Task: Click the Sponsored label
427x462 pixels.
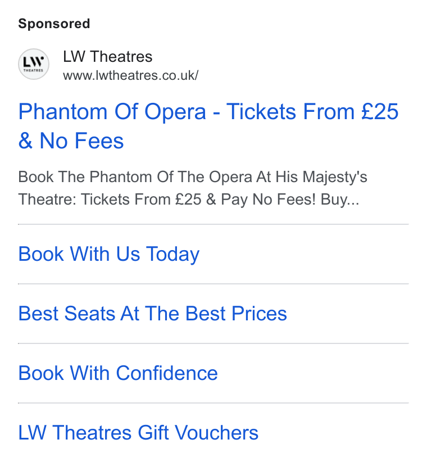Action: (x=54, y=24)
